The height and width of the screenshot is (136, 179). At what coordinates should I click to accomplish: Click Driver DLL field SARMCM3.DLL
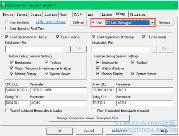[103, 90]
